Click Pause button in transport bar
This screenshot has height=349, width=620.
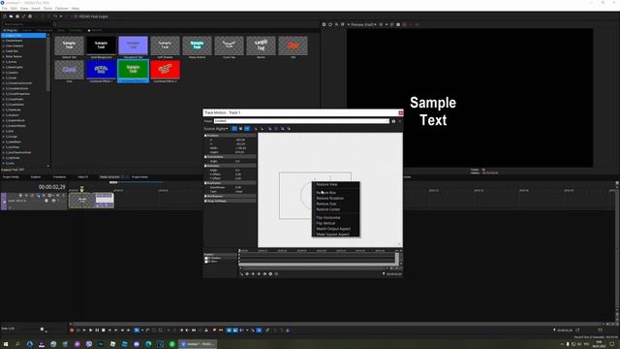[97, 330]
